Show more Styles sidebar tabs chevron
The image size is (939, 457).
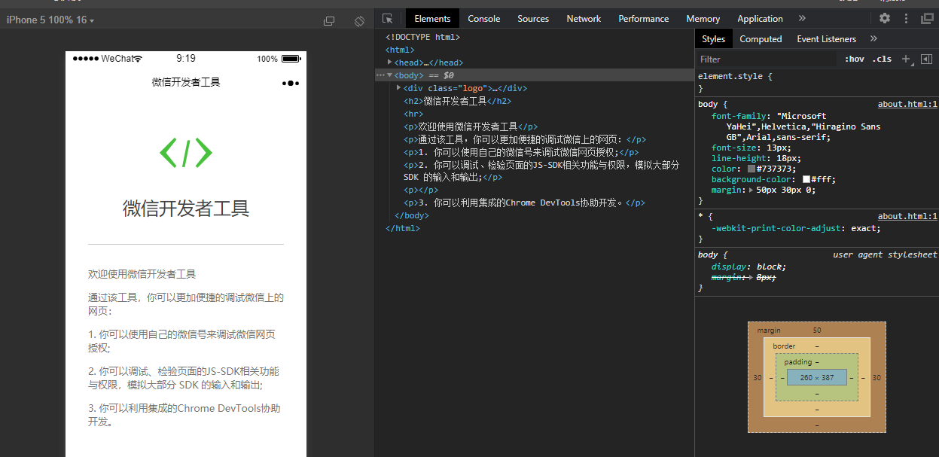coord(873,39)
